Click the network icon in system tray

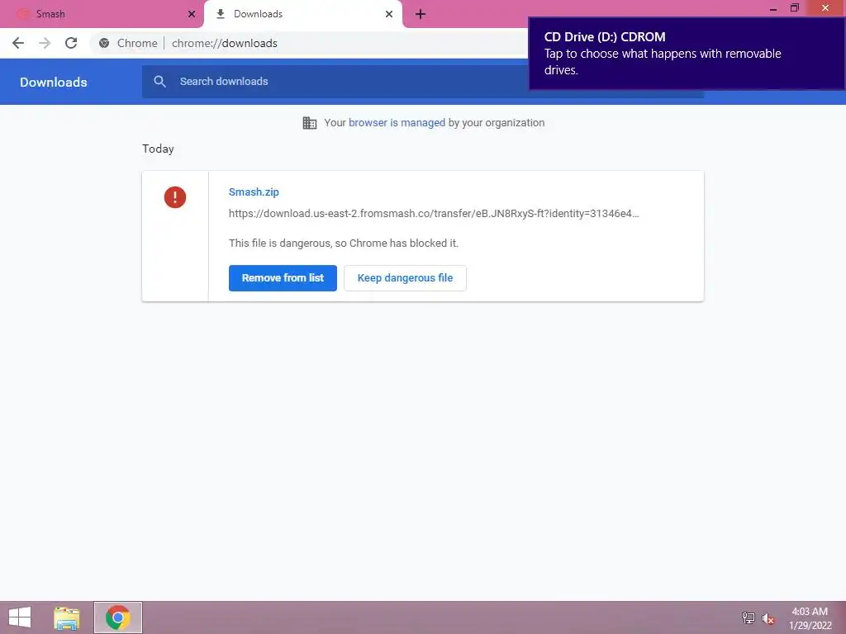[749, 617]
